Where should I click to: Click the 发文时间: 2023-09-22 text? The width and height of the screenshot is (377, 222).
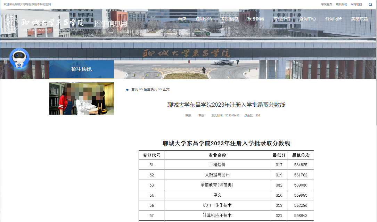point(225,115)
